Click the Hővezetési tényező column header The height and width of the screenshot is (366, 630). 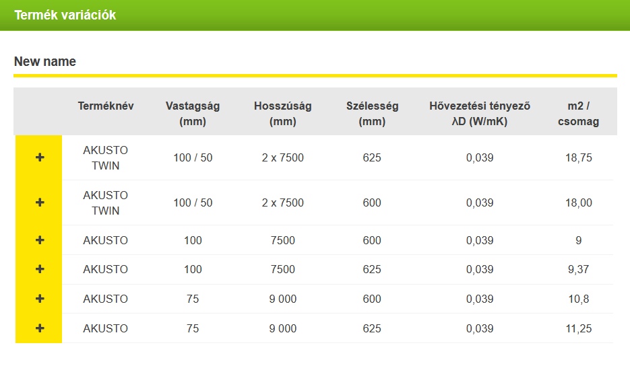click(x=480, y=114)
